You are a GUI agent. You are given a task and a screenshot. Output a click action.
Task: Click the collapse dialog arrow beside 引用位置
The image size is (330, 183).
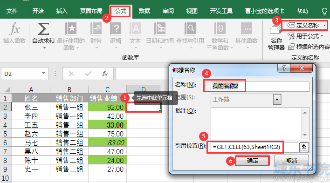click(x=304, y=147)
